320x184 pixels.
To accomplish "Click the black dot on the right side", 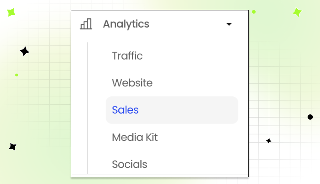I will (x=310, y=117).
